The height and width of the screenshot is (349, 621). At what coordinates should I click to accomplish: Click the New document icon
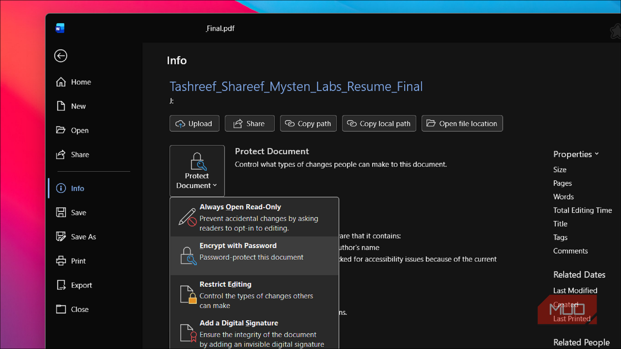pyautogui.click(x=61, y=106)
